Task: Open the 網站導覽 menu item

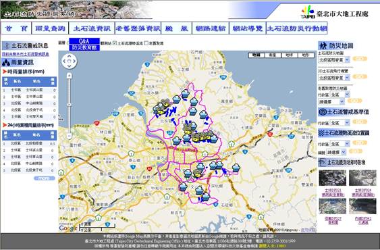Action: click(248, 28)
